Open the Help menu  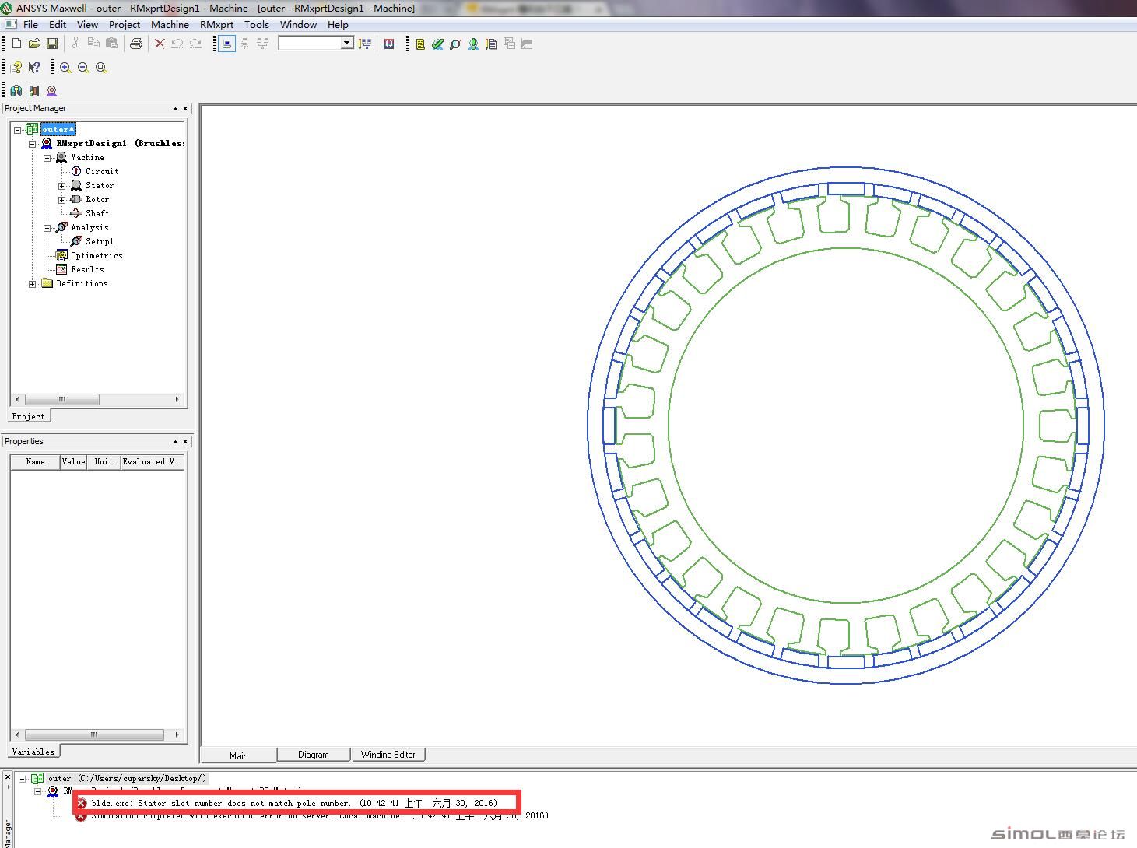[x=338, y=25]
